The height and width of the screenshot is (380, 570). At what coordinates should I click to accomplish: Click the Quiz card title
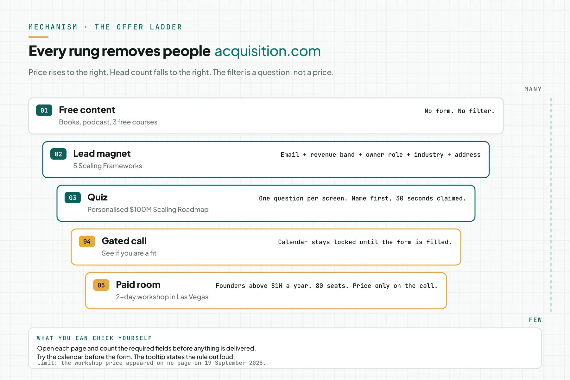(x=98, y=197)
